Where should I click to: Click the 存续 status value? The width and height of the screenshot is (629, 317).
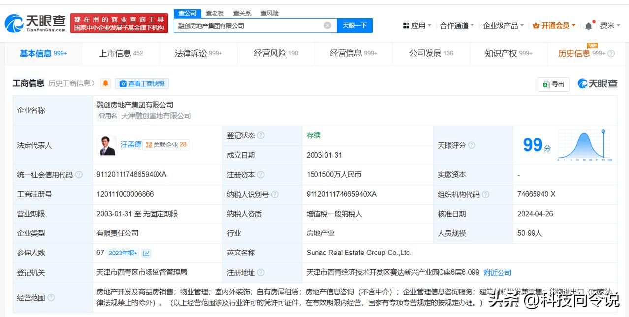click(x=314, y=135)
